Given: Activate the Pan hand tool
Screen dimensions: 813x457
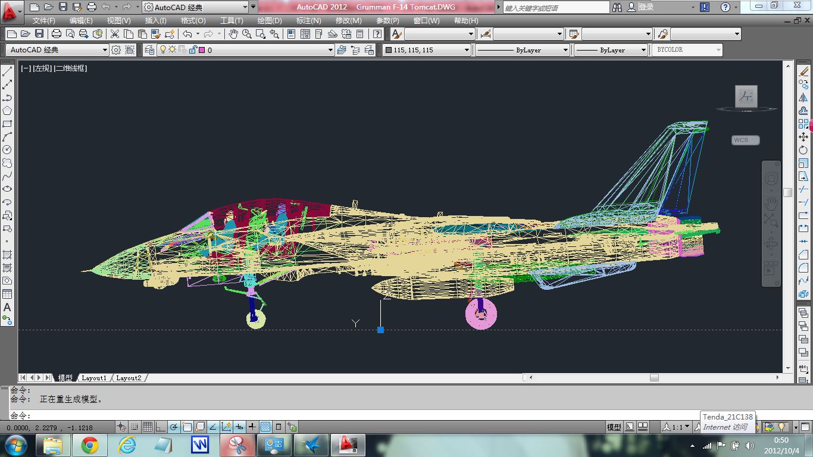Looking at the screenshot, I should (x=233, y=34).
